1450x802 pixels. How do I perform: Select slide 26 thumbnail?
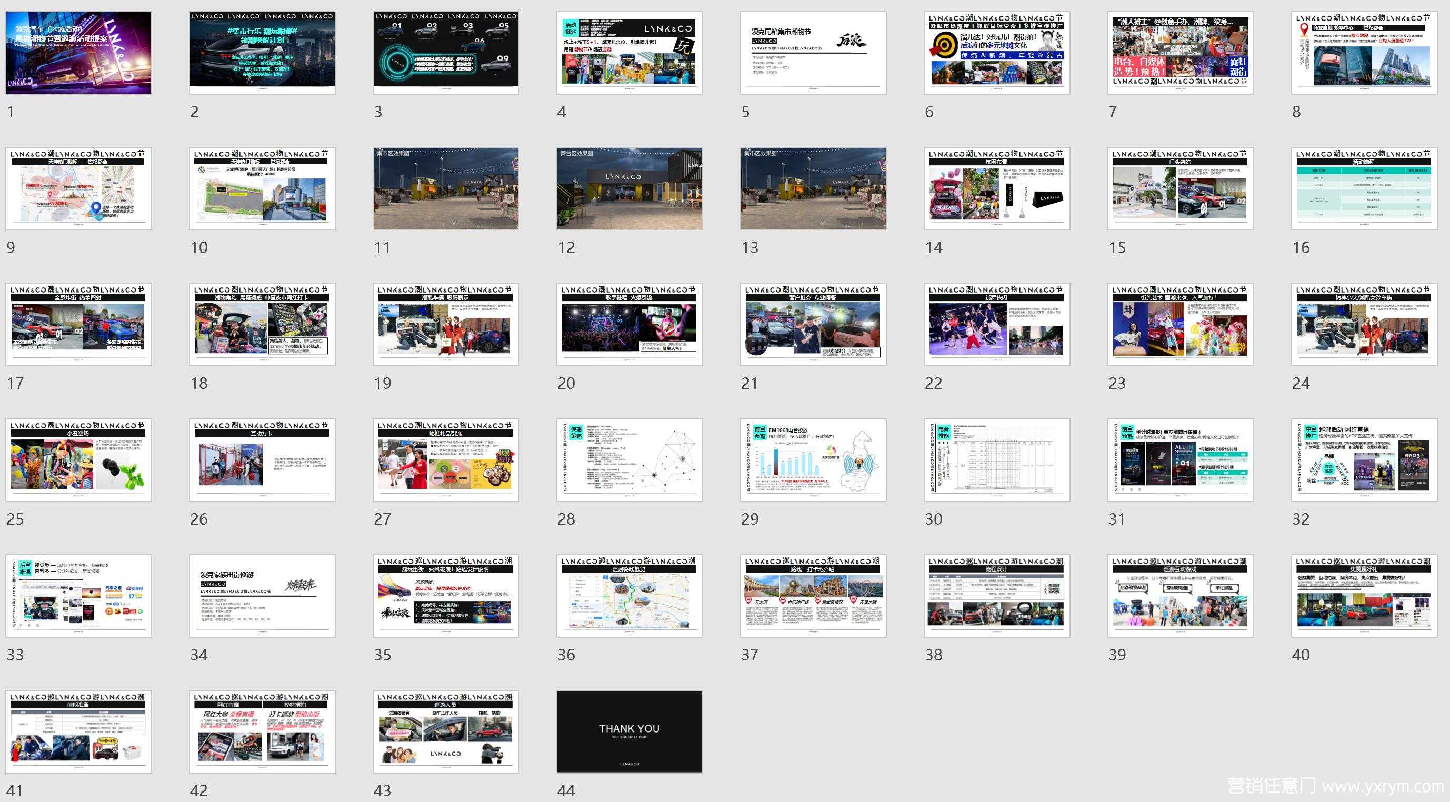click(262, 460)
